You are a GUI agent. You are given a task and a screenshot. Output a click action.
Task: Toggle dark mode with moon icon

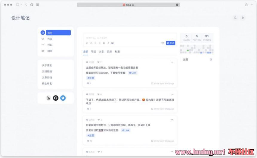243,18
